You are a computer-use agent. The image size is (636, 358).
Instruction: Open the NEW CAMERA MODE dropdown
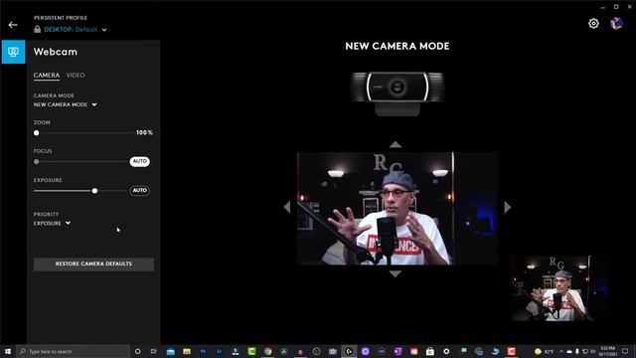(x=66, y=104)
